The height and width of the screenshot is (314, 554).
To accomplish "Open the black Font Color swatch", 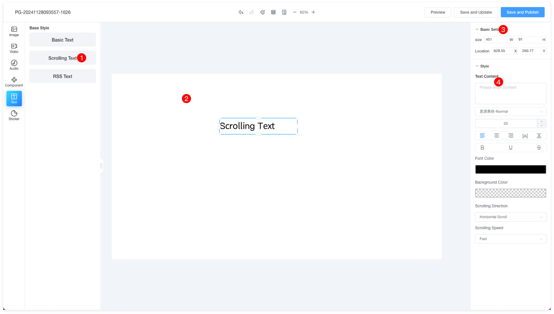I will point(511,169).
